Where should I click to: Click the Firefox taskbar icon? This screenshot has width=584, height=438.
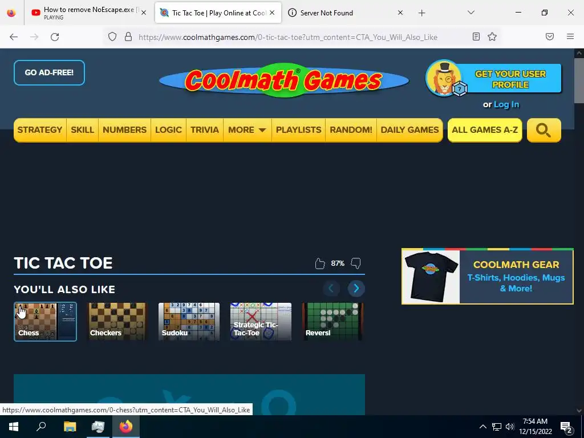click(x=126, y=427)
